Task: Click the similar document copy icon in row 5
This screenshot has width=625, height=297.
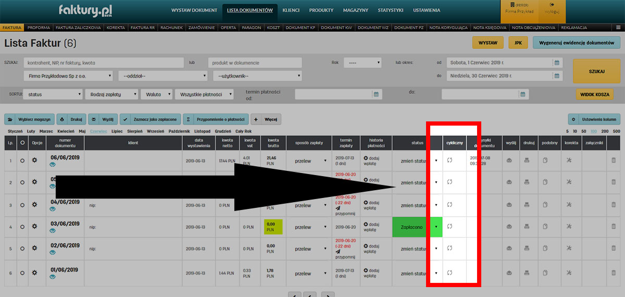Action: pos(546,249)
